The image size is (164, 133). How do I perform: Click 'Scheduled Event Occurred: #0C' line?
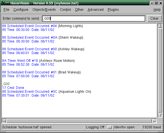pos(30,92)
